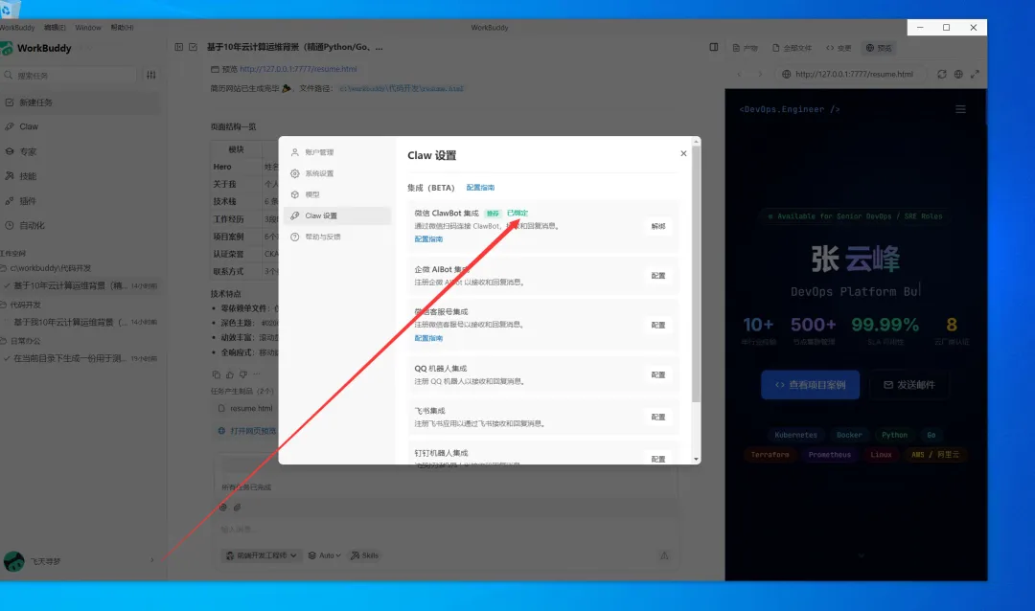
Task: Open the hamburger menu in resume preview
Action: click(x=960, y=109)
